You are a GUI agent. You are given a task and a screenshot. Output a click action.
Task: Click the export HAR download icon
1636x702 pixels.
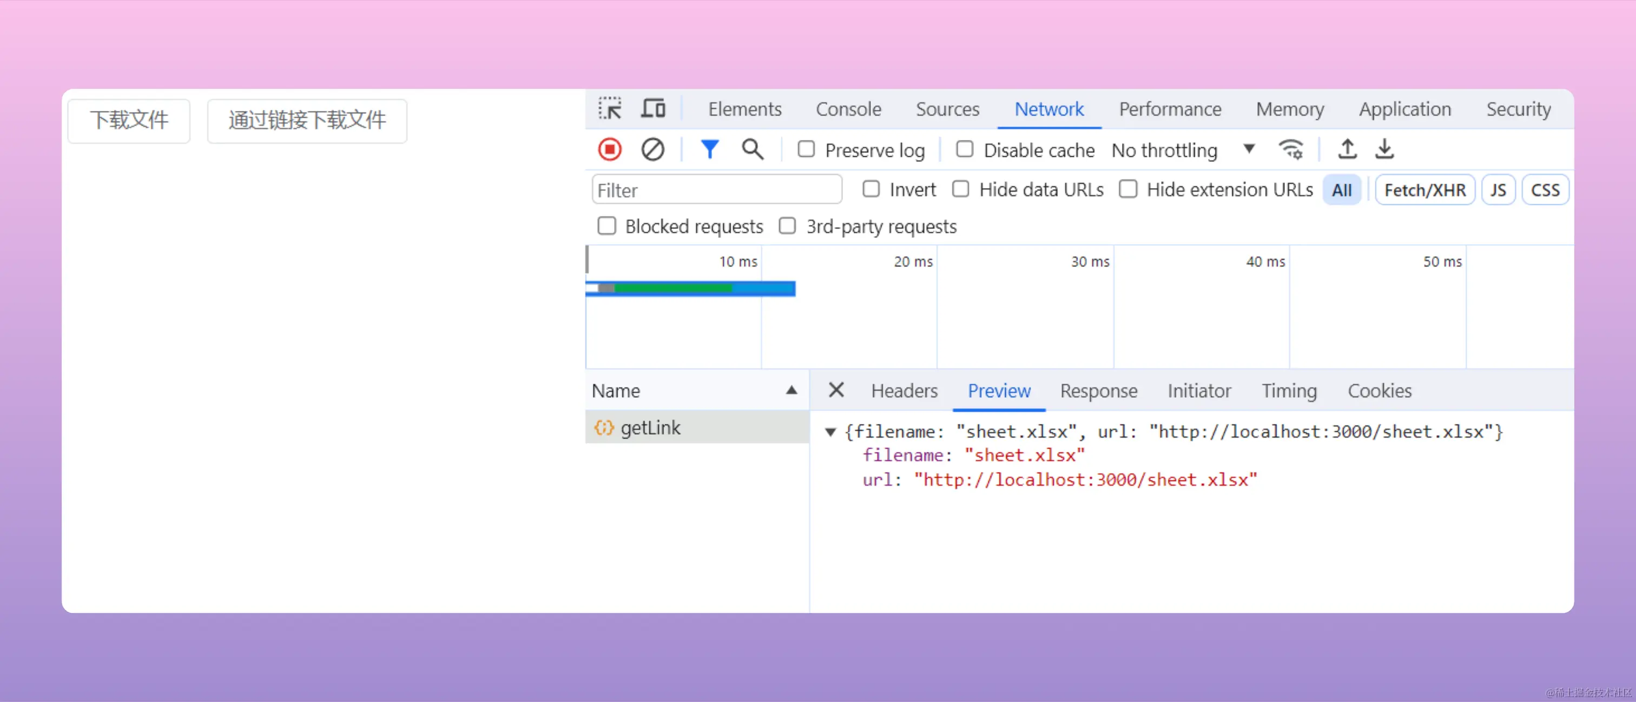(1384, 150)
